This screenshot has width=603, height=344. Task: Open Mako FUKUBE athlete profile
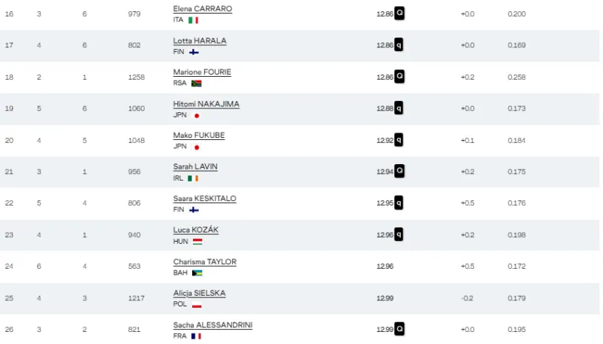coord(199,135)
